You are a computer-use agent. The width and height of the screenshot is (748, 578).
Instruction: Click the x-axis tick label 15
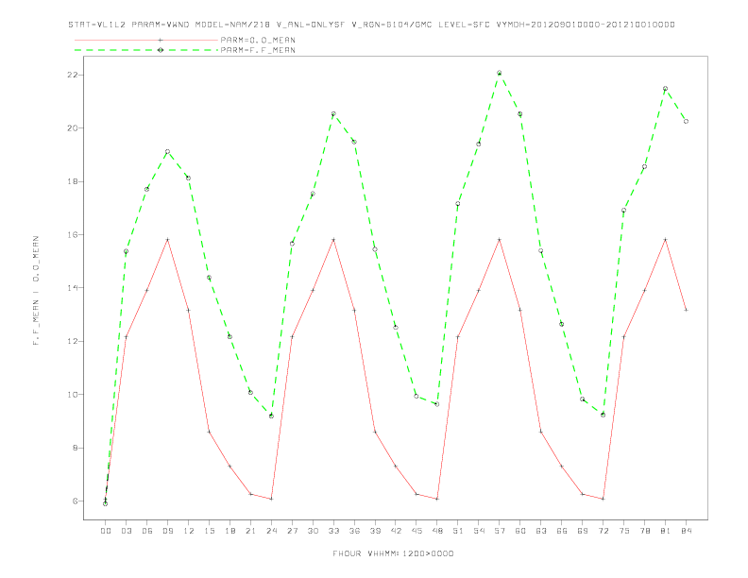209,531
